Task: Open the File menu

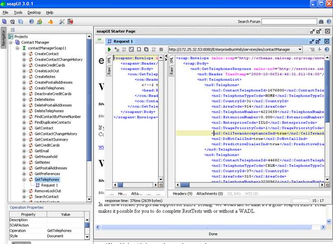Action: [5, 13]
